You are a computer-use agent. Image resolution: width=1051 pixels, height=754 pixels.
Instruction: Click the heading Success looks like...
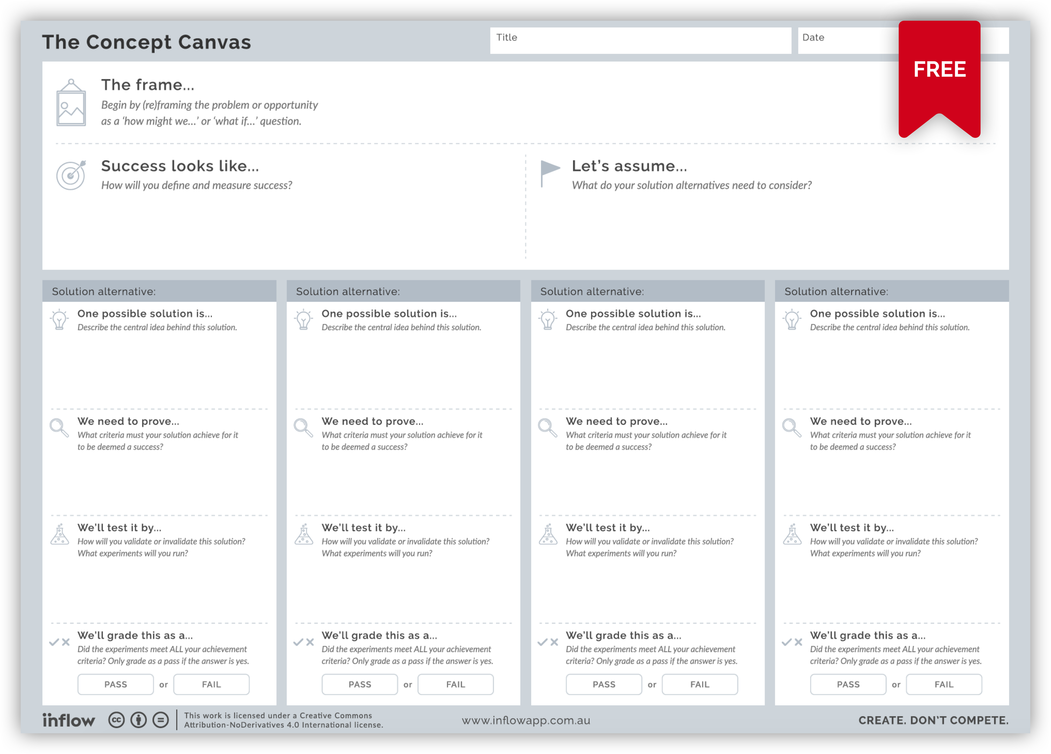point(180,166)
